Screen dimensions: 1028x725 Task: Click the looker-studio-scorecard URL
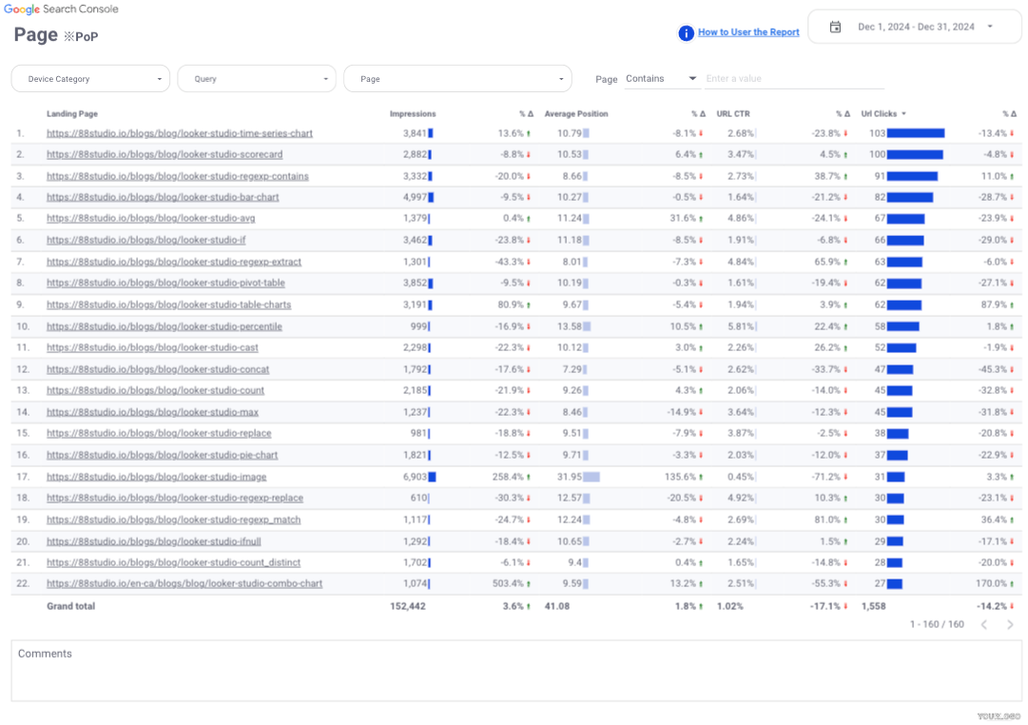point(165,154)
